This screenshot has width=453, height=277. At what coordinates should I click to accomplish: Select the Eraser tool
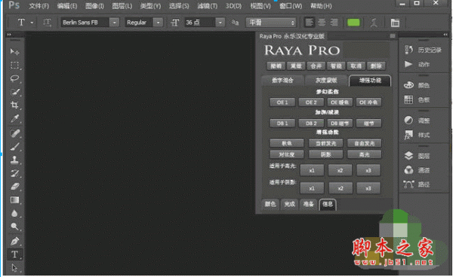pos(14,187)
